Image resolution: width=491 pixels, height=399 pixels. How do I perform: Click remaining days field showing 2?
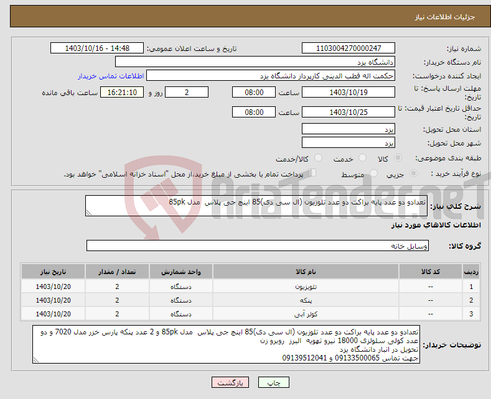[187, 92]
